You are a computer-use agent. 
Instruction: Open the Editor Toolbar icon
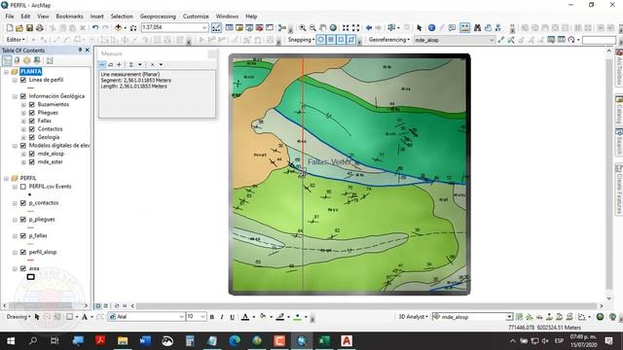pos(216,28)
